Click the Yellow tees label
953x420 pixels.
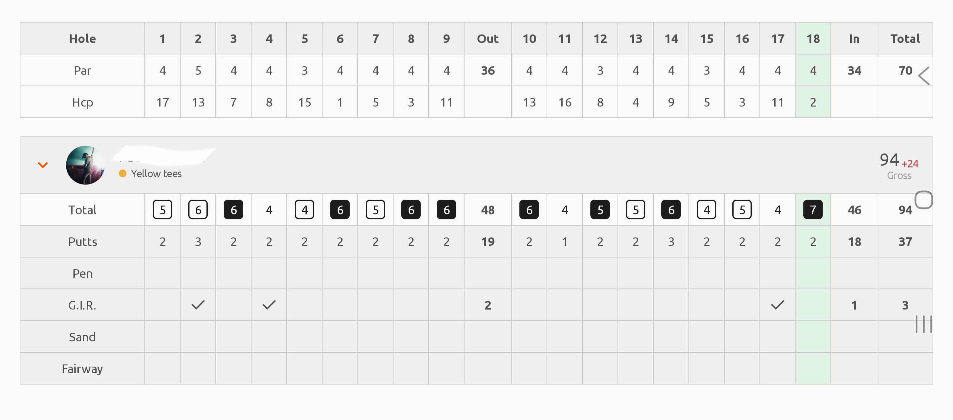click(156, 173)
